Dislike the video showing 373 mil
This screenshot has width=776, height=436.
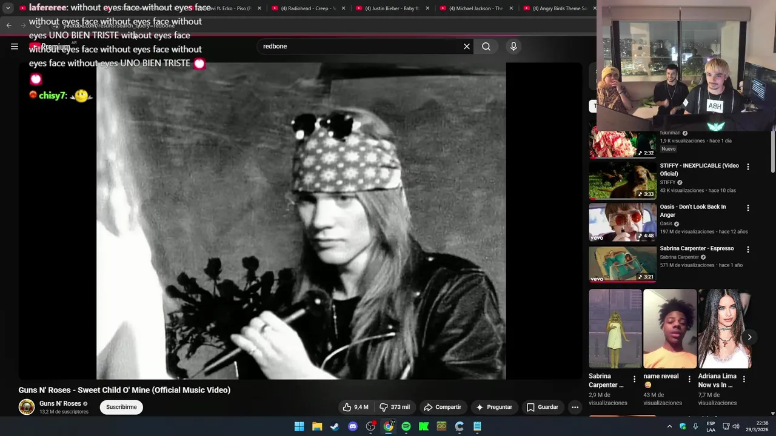click(x=395, y=407)
